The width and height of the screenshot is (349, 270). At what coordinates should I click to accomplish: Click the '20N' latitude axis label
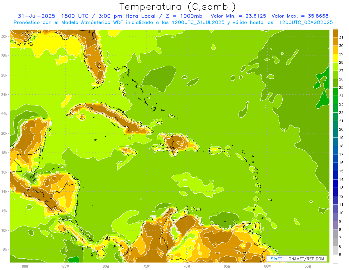coord(5,133)
